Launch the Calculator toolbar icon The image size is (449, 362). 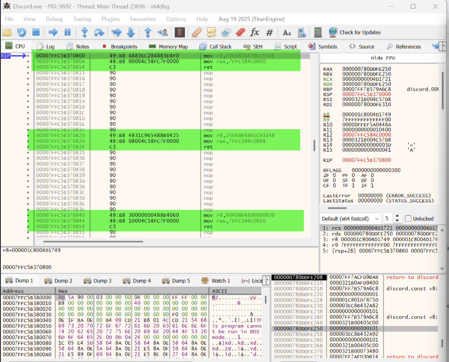317,32
